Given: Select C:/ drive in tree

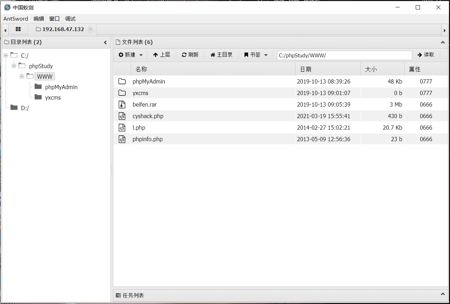Looking at the screenshot, I should click(24, 56).
